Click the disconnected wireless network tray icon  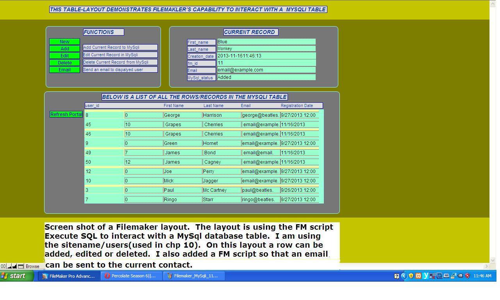(432, 276)
